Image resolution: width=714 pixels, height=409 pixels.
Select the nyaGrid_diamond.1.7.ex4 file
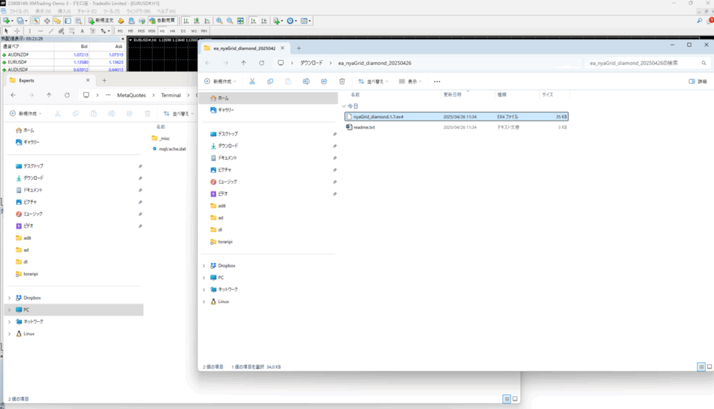tap(456, 117)
